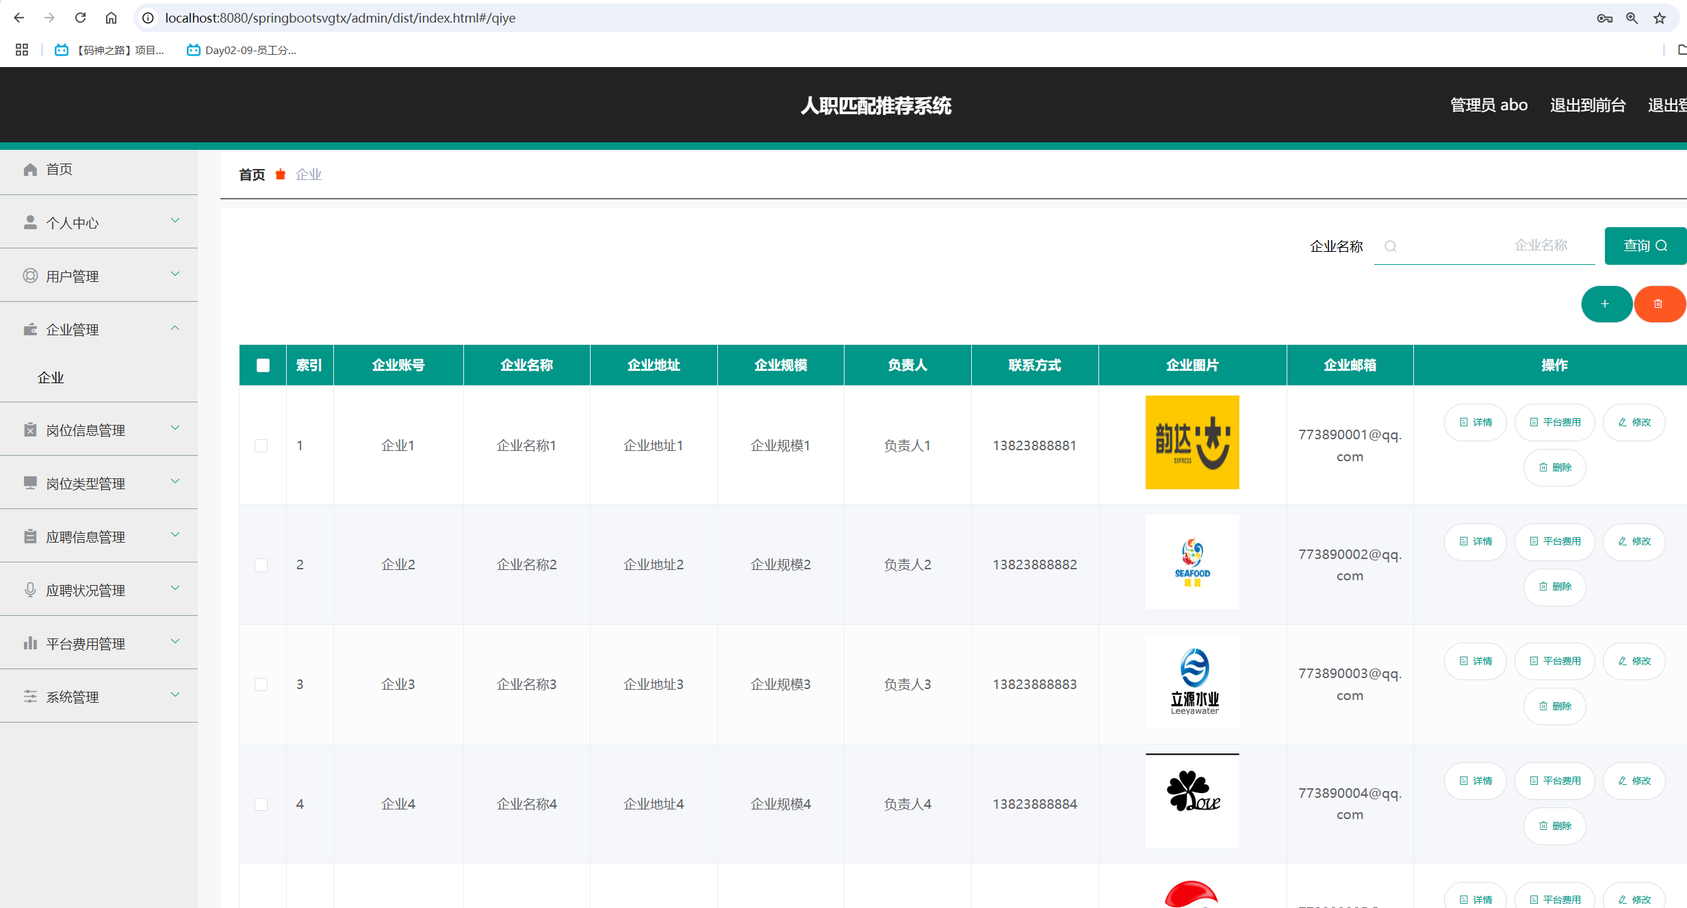This screenshot has height=908, width=1687.
Task: Click the home icon next to 首页 in sidebar
Action: [30, 169]
